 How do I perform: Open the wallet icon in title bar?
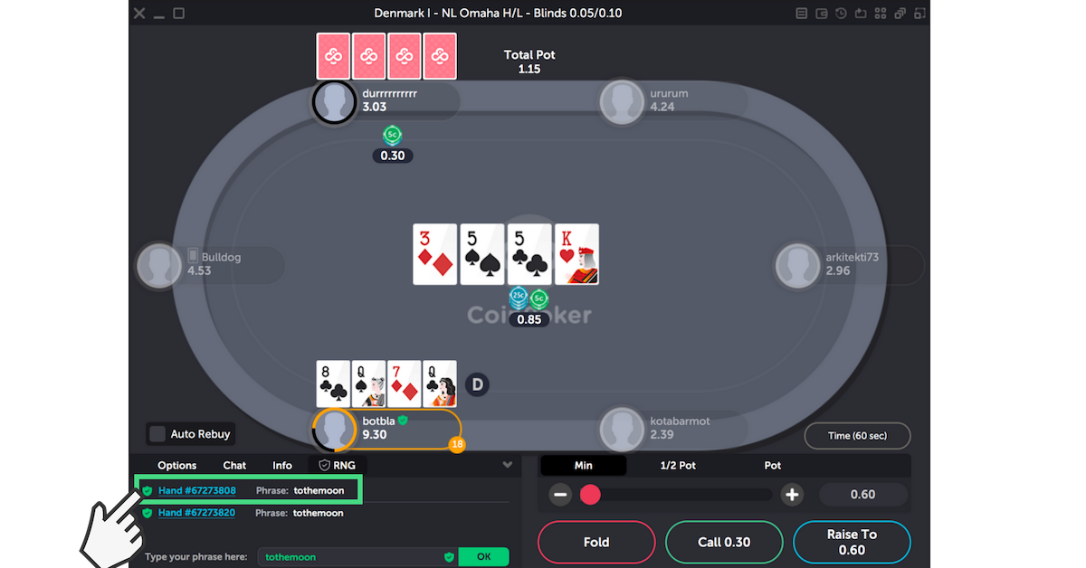click(822, 14)
